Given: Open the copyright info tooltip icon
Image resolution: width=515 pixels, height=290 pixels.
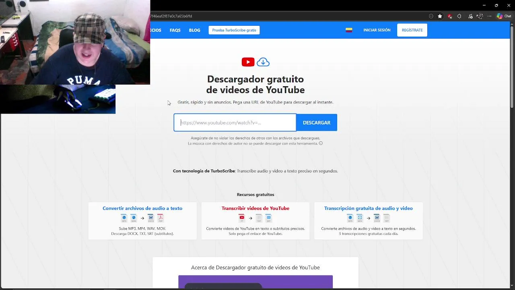Looking at the screenshot, I should point(321,143).
